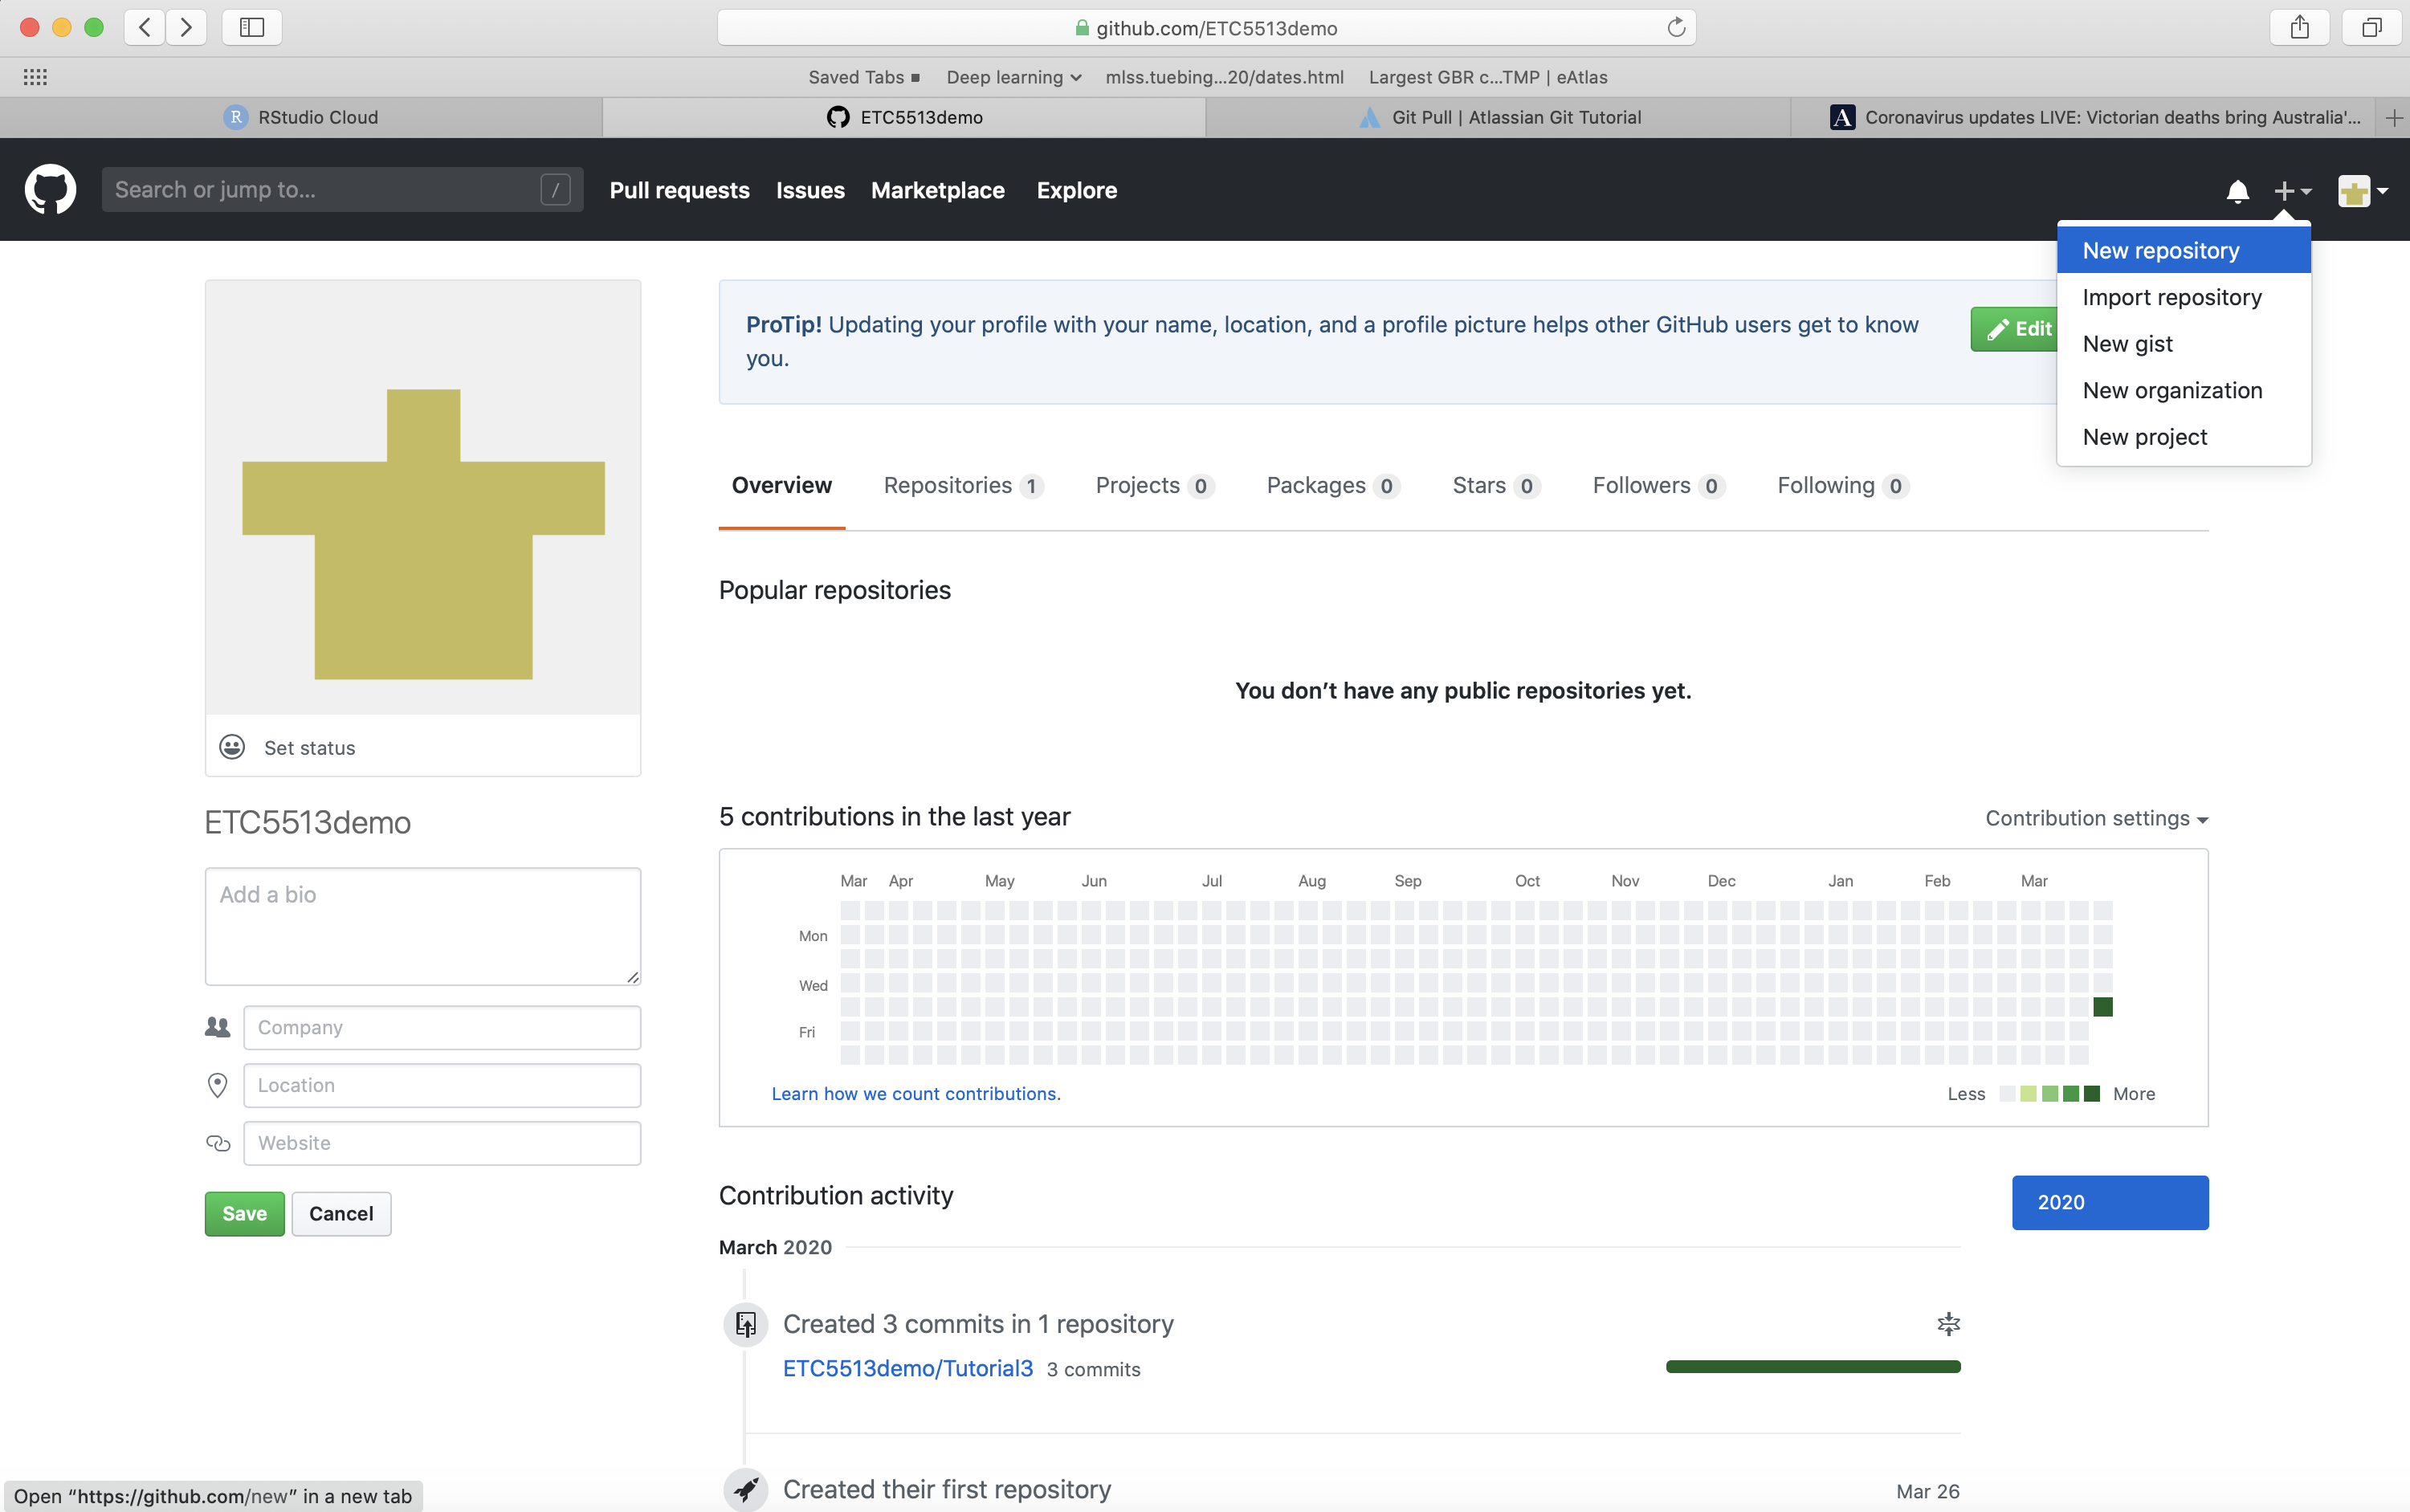2410x1512 pixels.
Task: Click the Set status smiley icon
Action: coord(232,747)
